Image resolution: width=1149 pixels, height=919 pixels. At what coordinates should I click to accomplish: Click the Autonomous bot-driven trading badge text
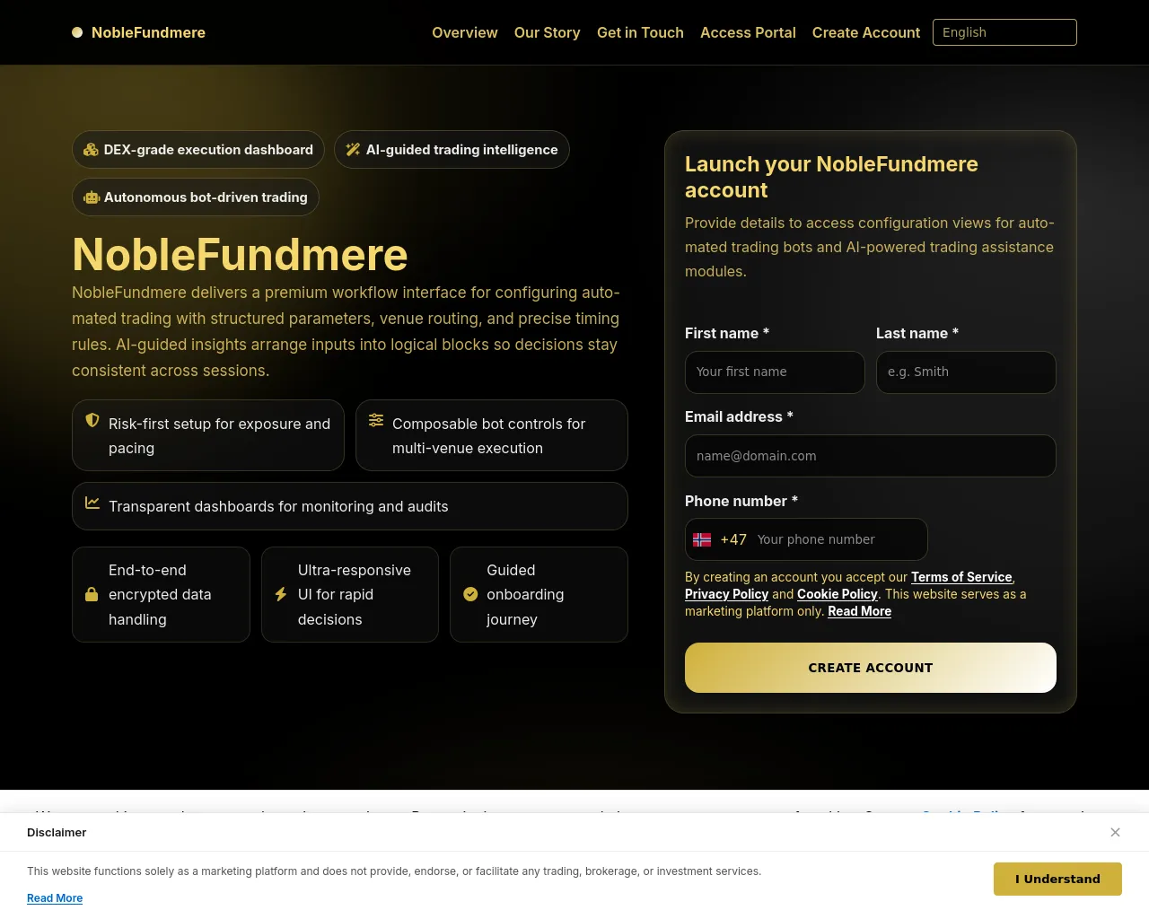point(206,197)
